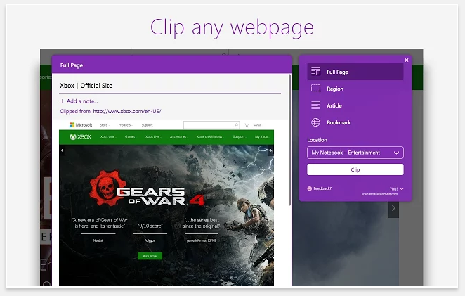Click the Location label
This screenshot has height=296, width=465.
point(317,140)
